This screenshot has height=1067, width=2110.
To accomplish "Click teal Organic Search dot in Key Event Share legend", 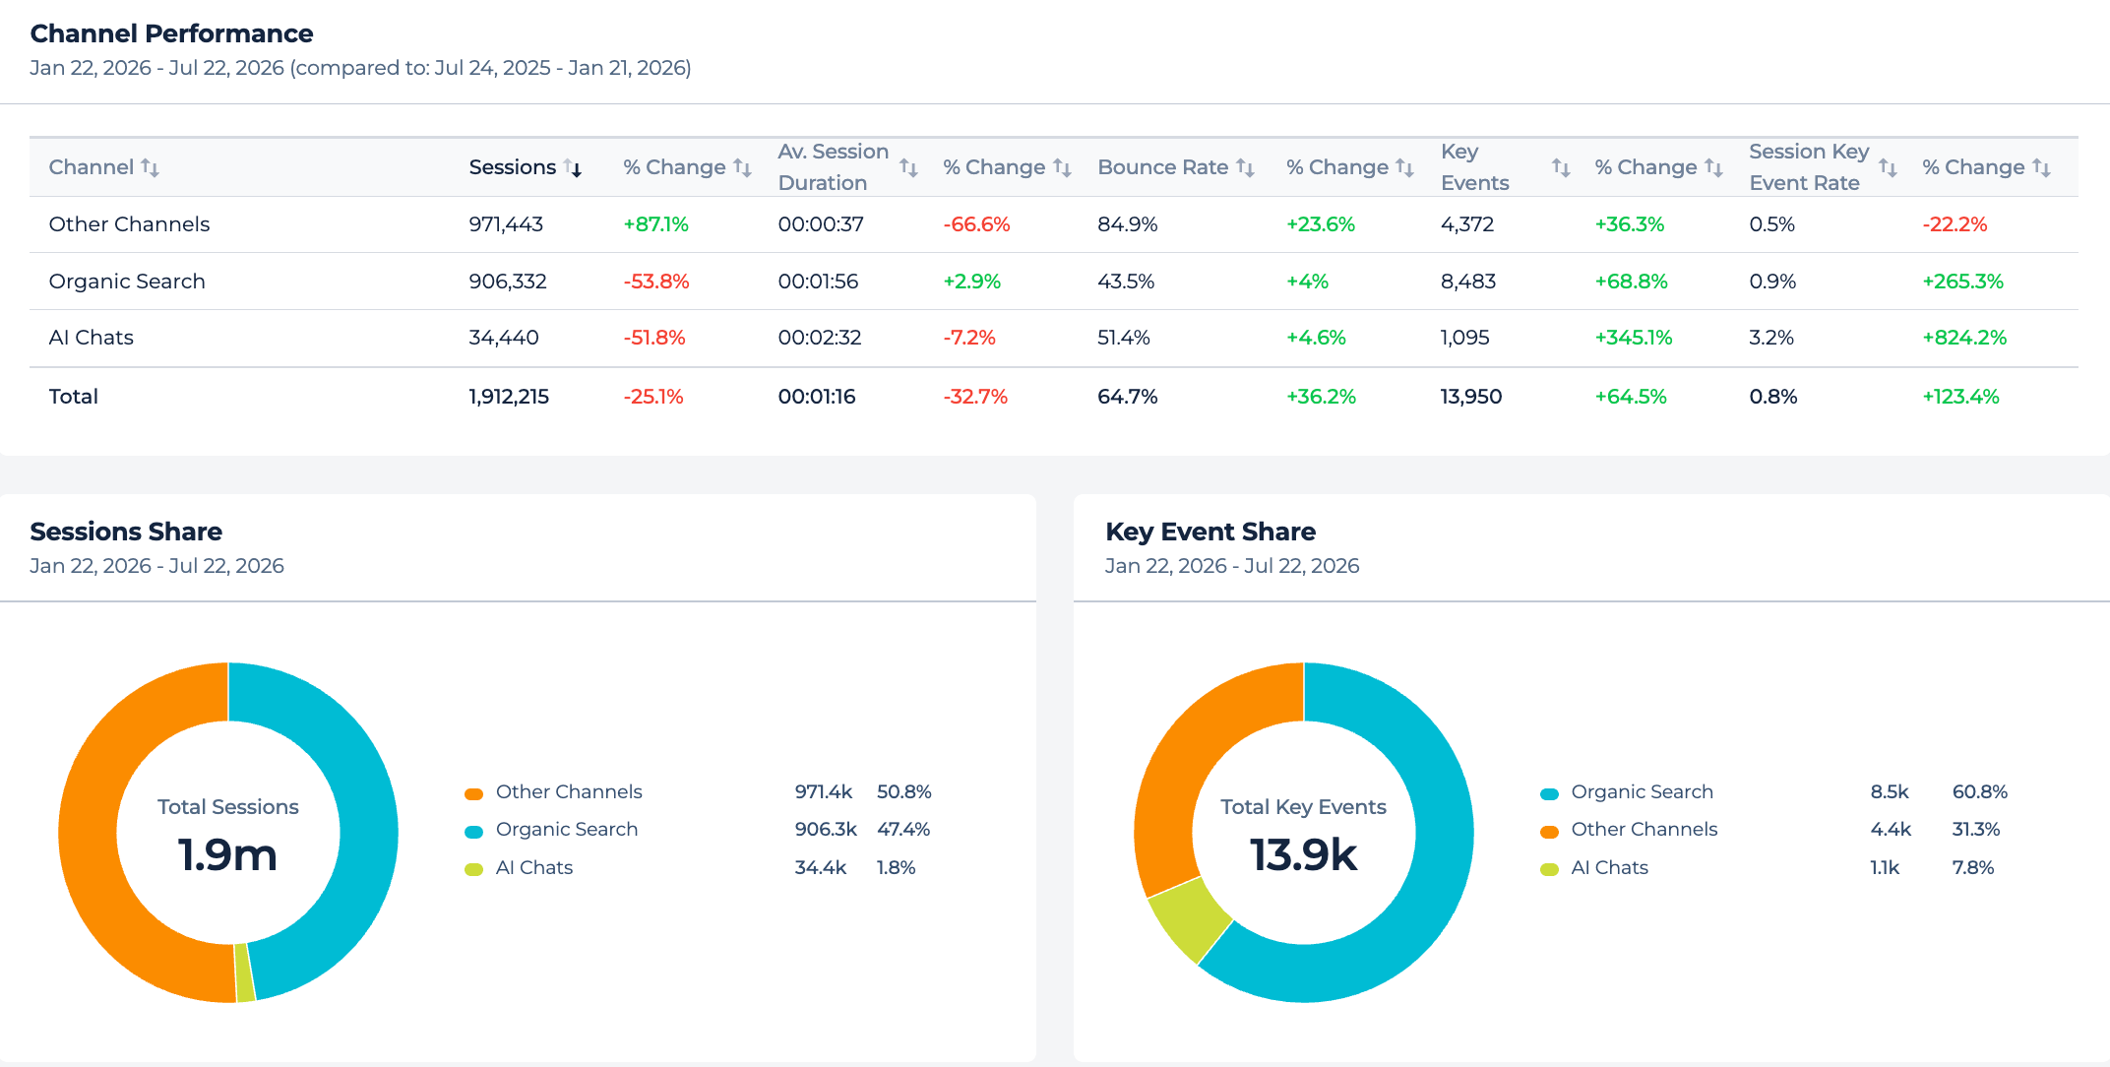I will point(1549,793).
